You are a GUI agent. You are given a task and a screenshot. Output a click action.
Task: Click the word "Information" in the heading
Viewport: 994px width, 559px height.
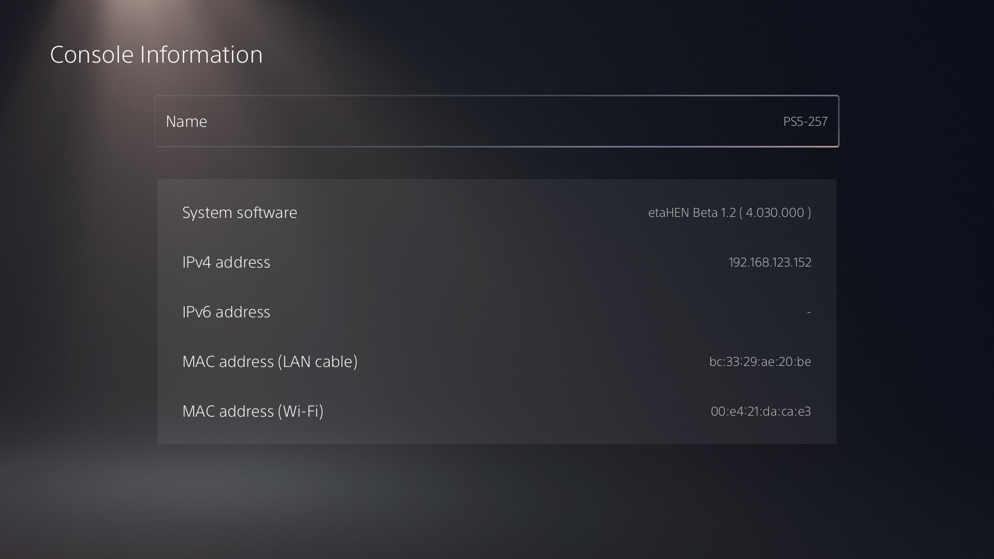pyautogui.click(x=201, y=55)
